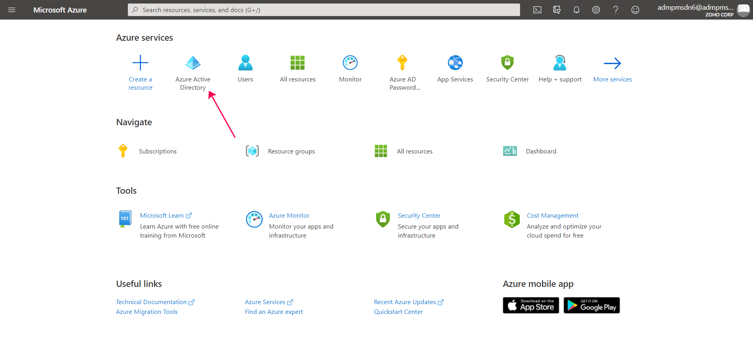Viewport: 753px width, 355px height.
Task: Open the Directory + subscription filter icon
Action: pos(557,10)
